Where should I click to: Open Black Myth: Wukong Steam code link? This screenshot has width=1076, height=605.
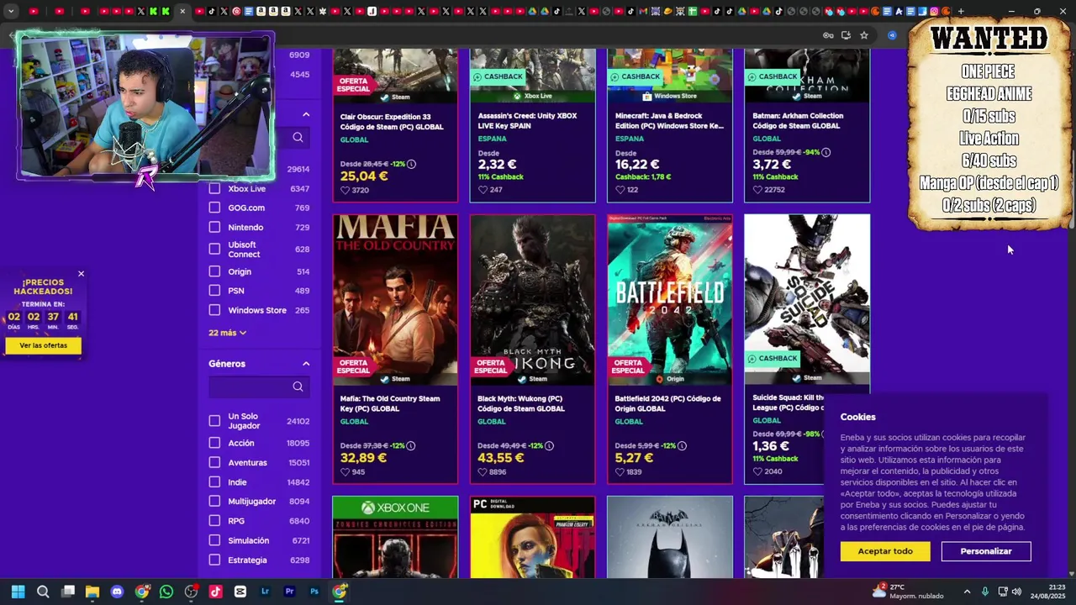[521, 403]
